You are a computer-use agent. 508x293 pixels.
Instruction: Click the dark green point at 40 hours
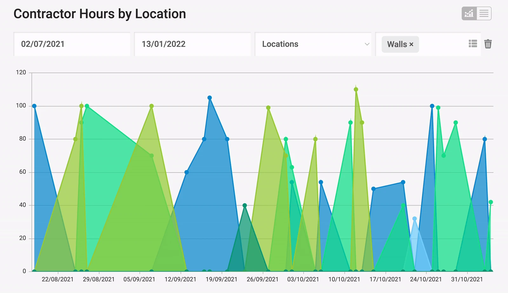tap(244, 205)
